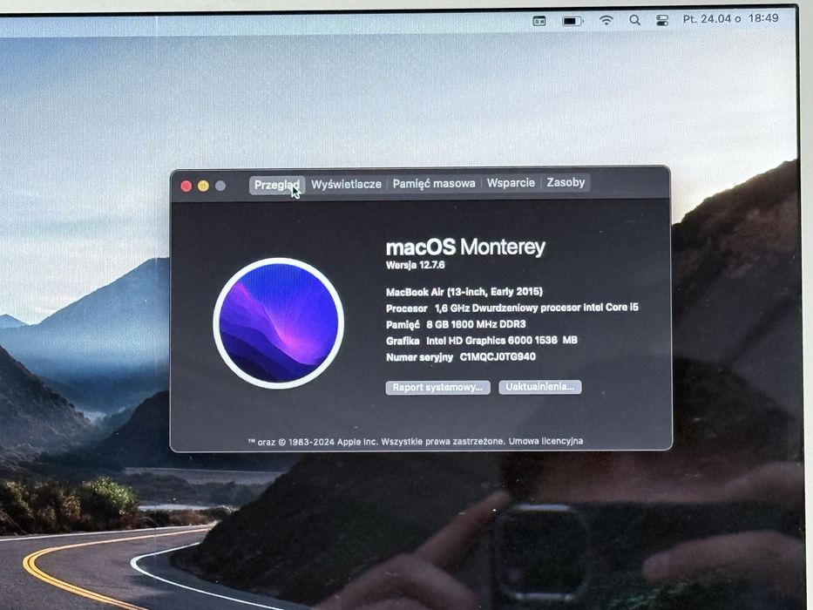Image resolution: width=813 pixels, height=610 pixels.
Task: Open the Pamięć masowa tab
Action: tap(433, 183)
